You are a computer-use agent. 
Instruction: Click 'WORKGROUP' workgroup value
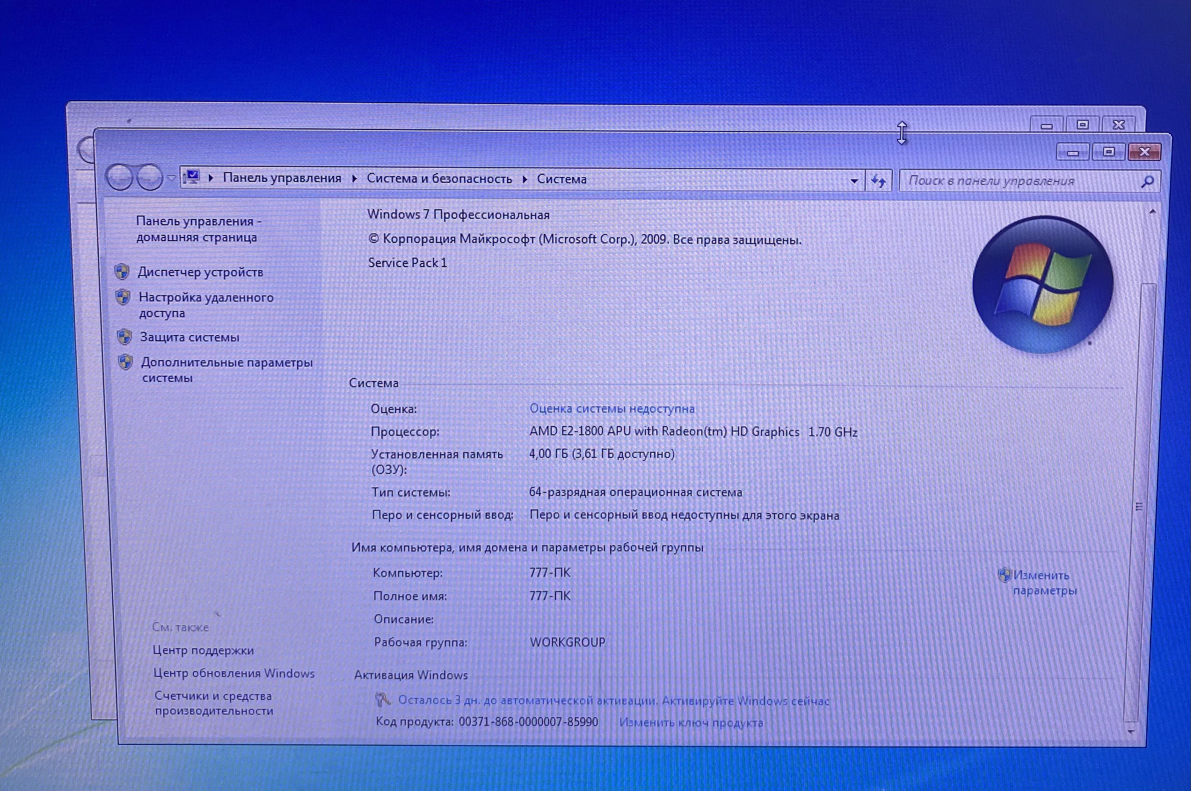click(567, 642)
